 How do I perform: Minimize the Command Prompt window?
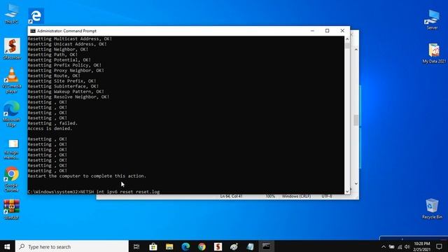[312, 31]
